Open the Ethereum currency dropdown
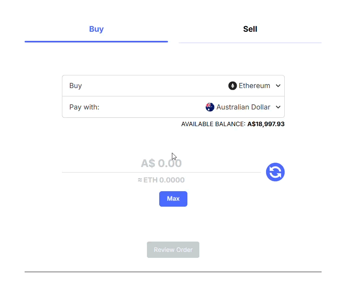Image resolution: width=349 pixels, height=286 pixels. point(255,85)
